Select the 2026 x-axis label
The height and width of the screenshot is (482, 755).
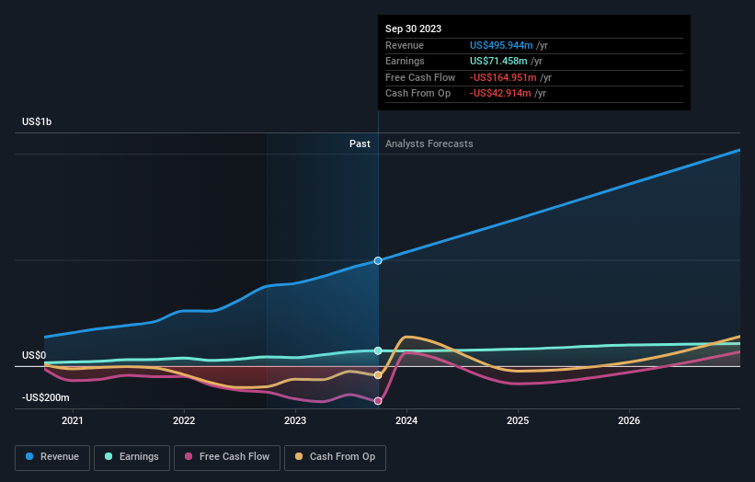(x=629, y=420)
